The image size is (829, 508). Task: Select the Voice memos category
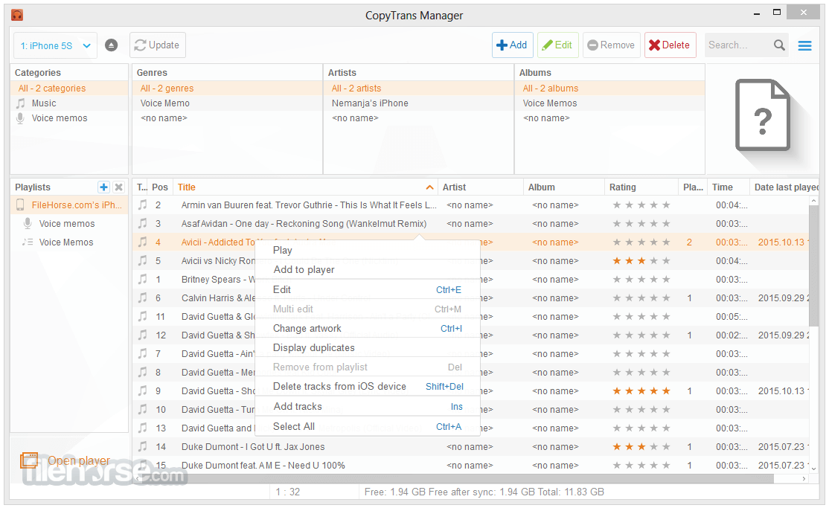click(x=69, y=118)
